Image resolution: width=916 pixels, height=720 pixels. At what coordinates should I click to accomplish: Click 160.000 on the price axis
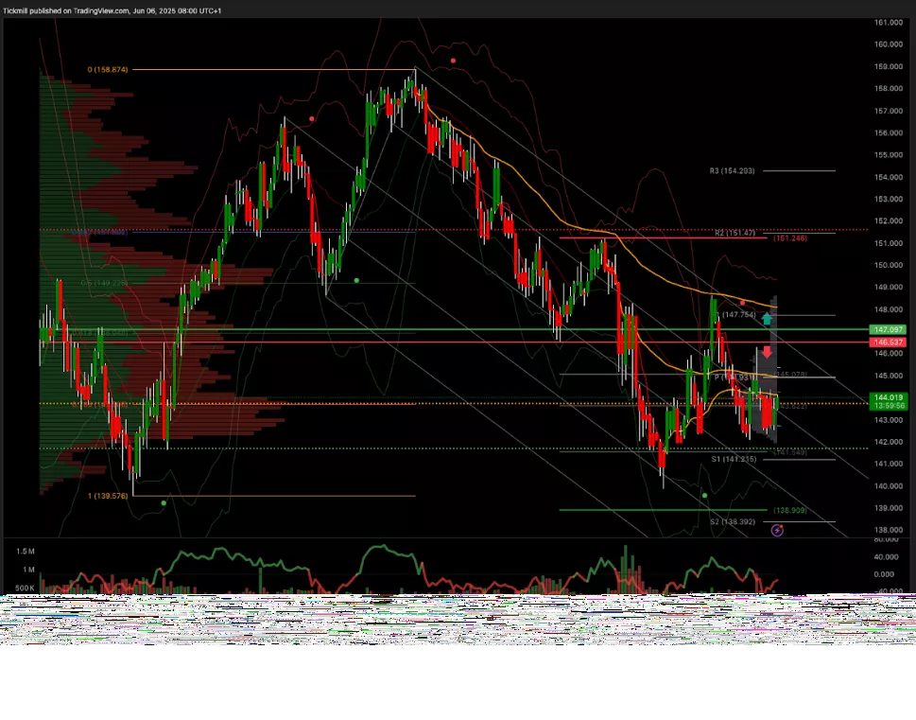click(887, 44)
